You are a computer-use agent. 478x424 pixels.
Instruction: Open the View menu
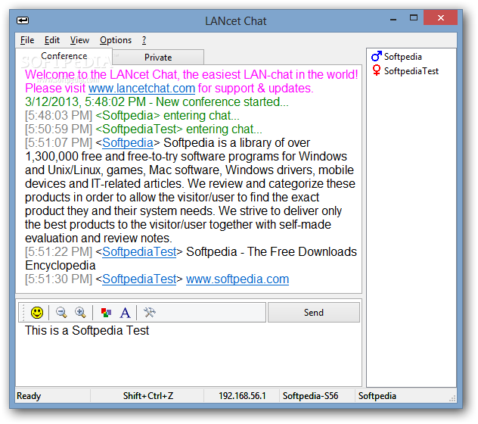coord(79,40)
